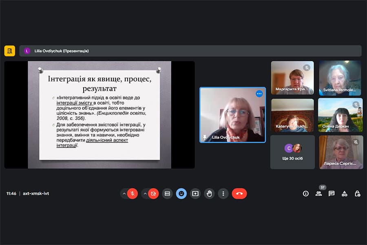
Task: Open the activities icon
Action: 345,194
